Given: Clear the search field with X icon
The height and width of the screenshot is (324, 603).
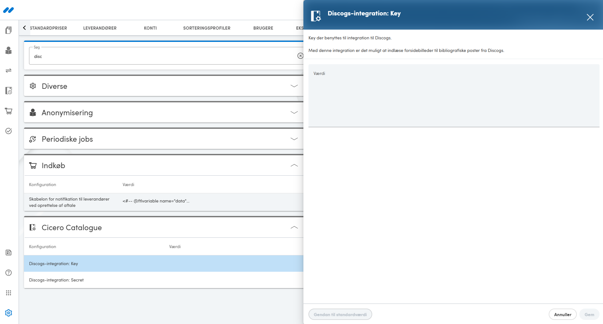Looking at the screenshot, I should [300, 56].
